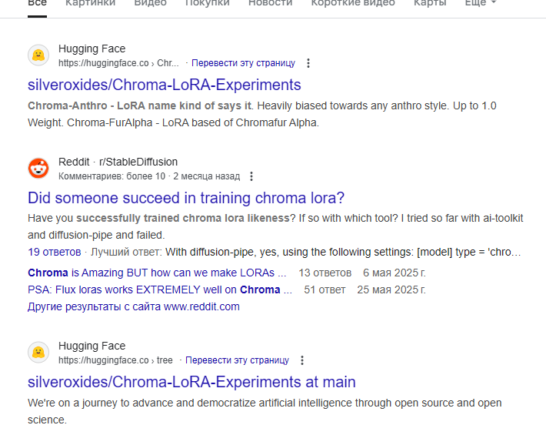Click Hugging Face favicon of third result
The width and height of the screenshot is (546, 425).
pyautogui.click(x=38, y=353)
